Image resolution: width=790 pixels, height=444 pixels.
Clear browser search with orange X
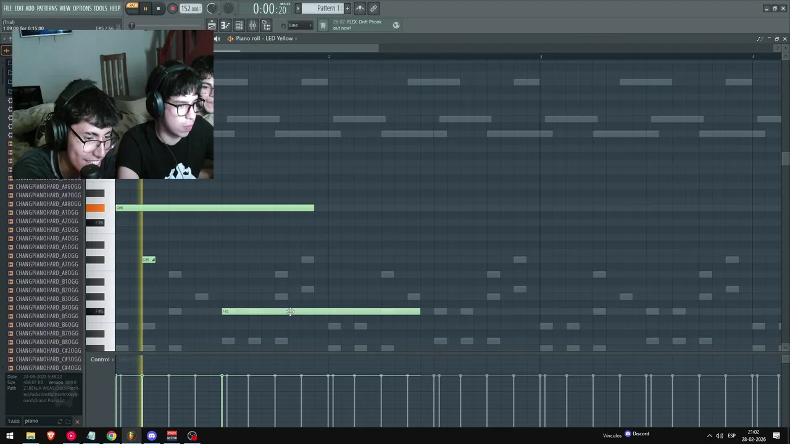(77, 422)
